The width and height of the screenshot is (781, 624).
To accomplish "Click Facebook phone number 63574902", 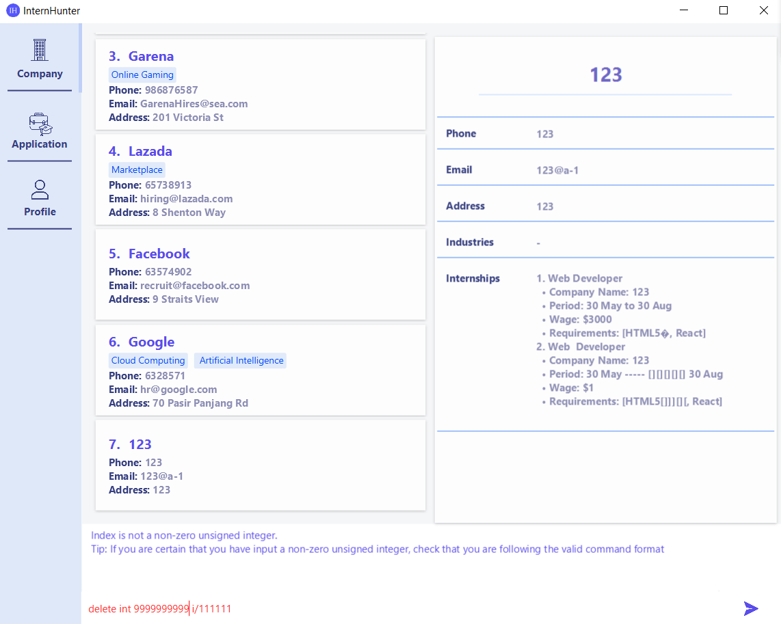I will pyautogui.click(x=168, y=272).
